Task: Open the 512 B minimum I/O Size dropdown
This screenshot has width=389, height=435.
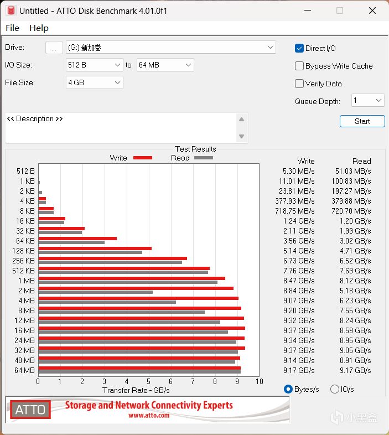Action: click(x=94, y=65)
